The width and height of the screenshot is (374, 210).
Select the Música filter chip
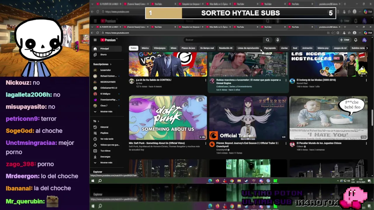coord(145,48)
